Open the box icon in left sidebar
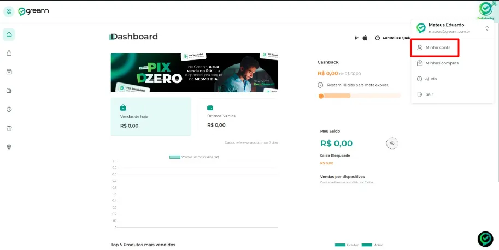Screen dimensions: 499x250 tap(9, 72)
